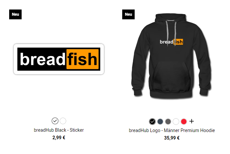This screenshot has width=230, height=154.
Task: Choose the white hoodie color swatch
Action: point(176,122)
